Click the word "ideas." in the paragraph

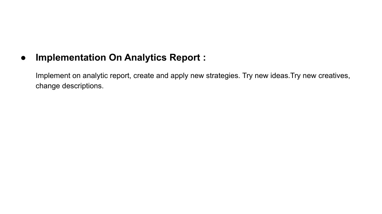coord(280,76)
